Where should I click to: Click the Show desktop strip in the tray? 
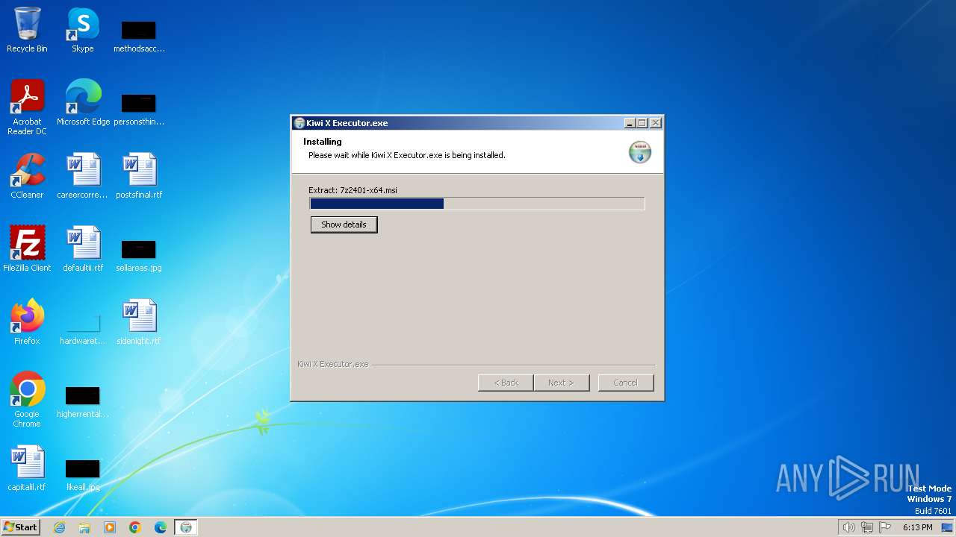click(x=947, y=527)
